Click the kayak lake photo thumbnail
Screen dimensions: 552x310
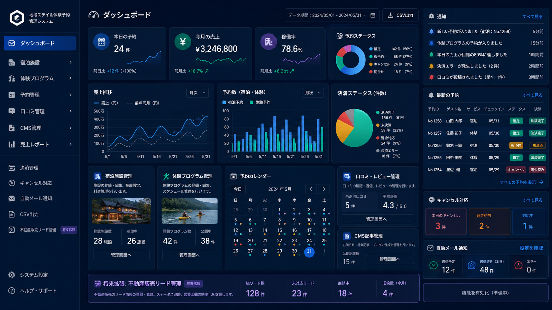[x=190, y=211]
